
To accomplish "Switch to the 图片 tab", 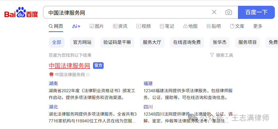I will point(97,26).
